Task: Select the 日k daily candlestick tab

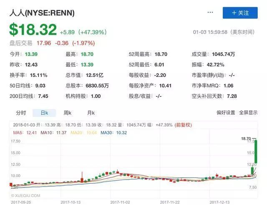Action: [x=44, y=113]
